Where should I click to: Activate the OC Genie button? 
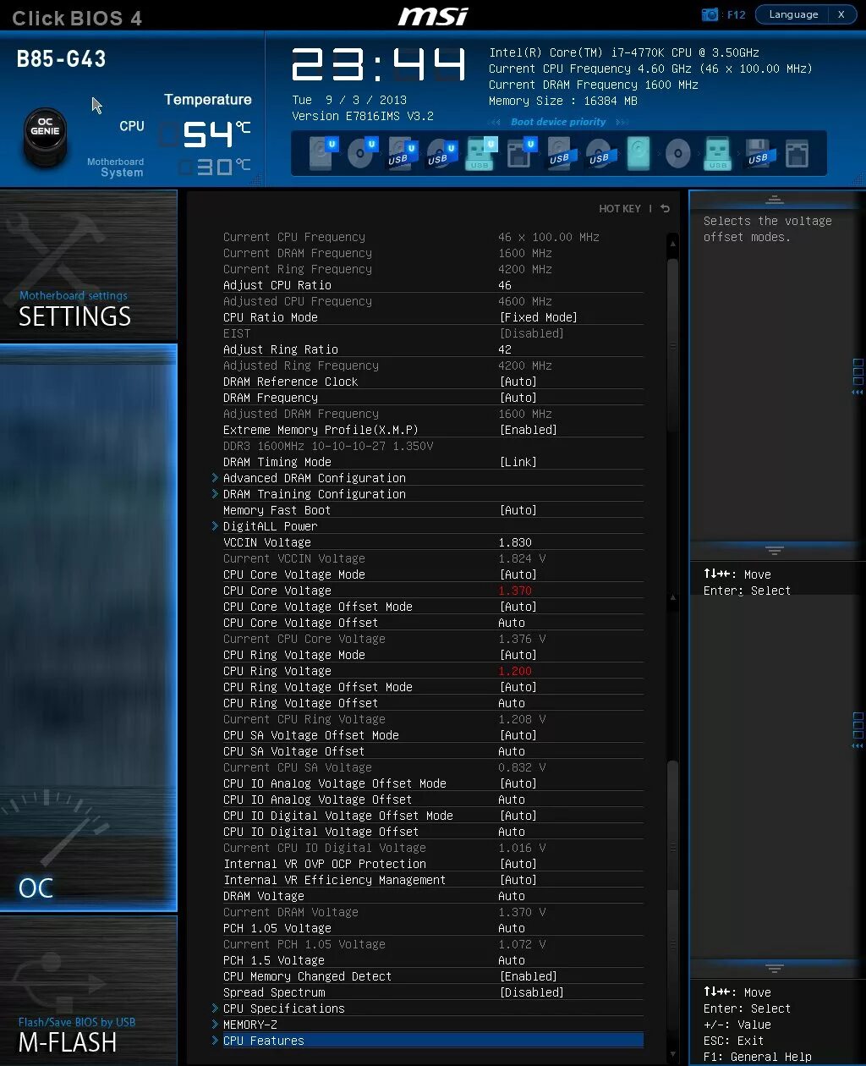[x=45, y=135]
